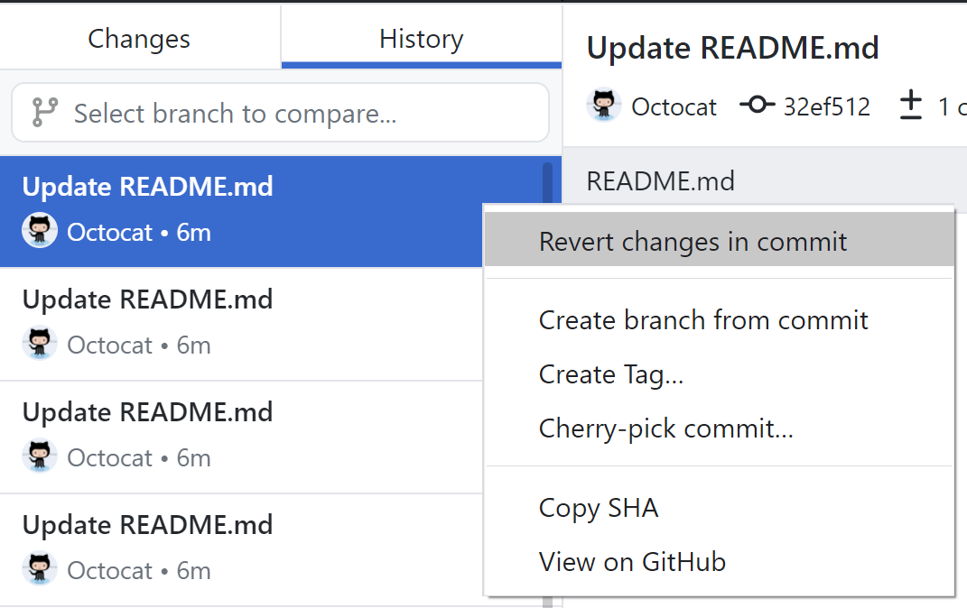
Task: Click Octocat avatar in commit details header
Action: click(x=604, y=106)
